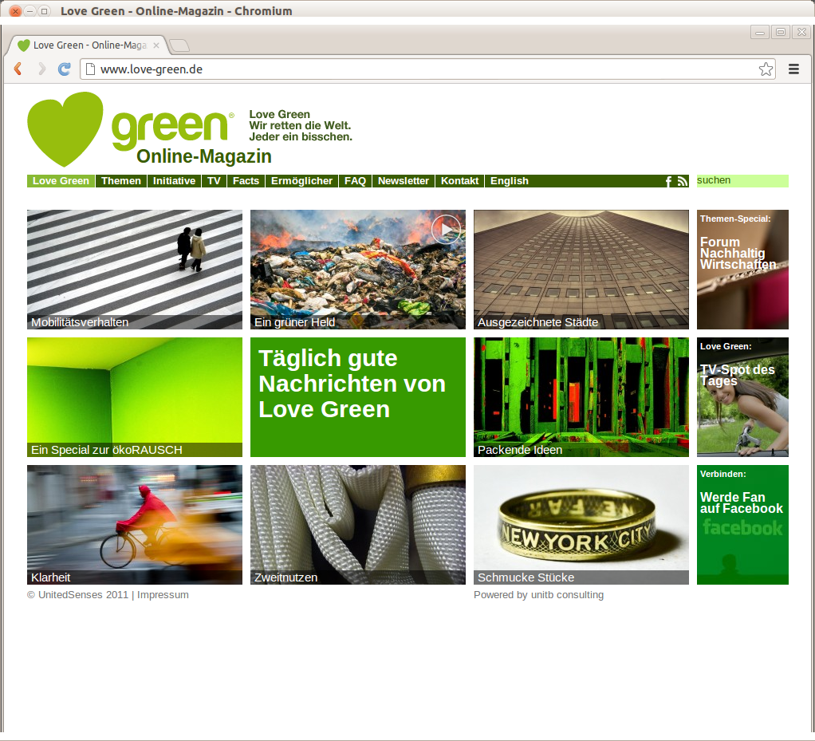This screenshot has width=815, height=741.
Task: Click the page icon in address bar
Action: pyautogui.click(x=90, y=69)
